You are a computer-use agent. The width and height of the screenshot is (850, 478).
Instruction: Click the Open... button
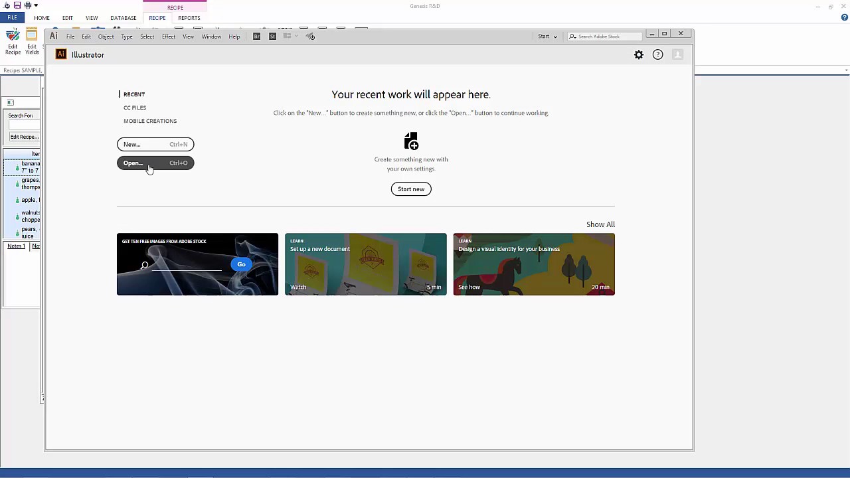[x=155, y=163]
